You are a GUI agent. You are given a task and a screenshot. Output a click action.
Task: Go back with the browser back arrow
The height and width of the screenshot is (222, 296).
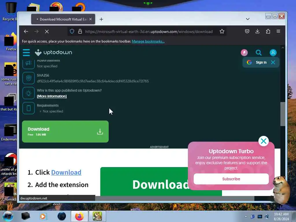pos(26,32)
